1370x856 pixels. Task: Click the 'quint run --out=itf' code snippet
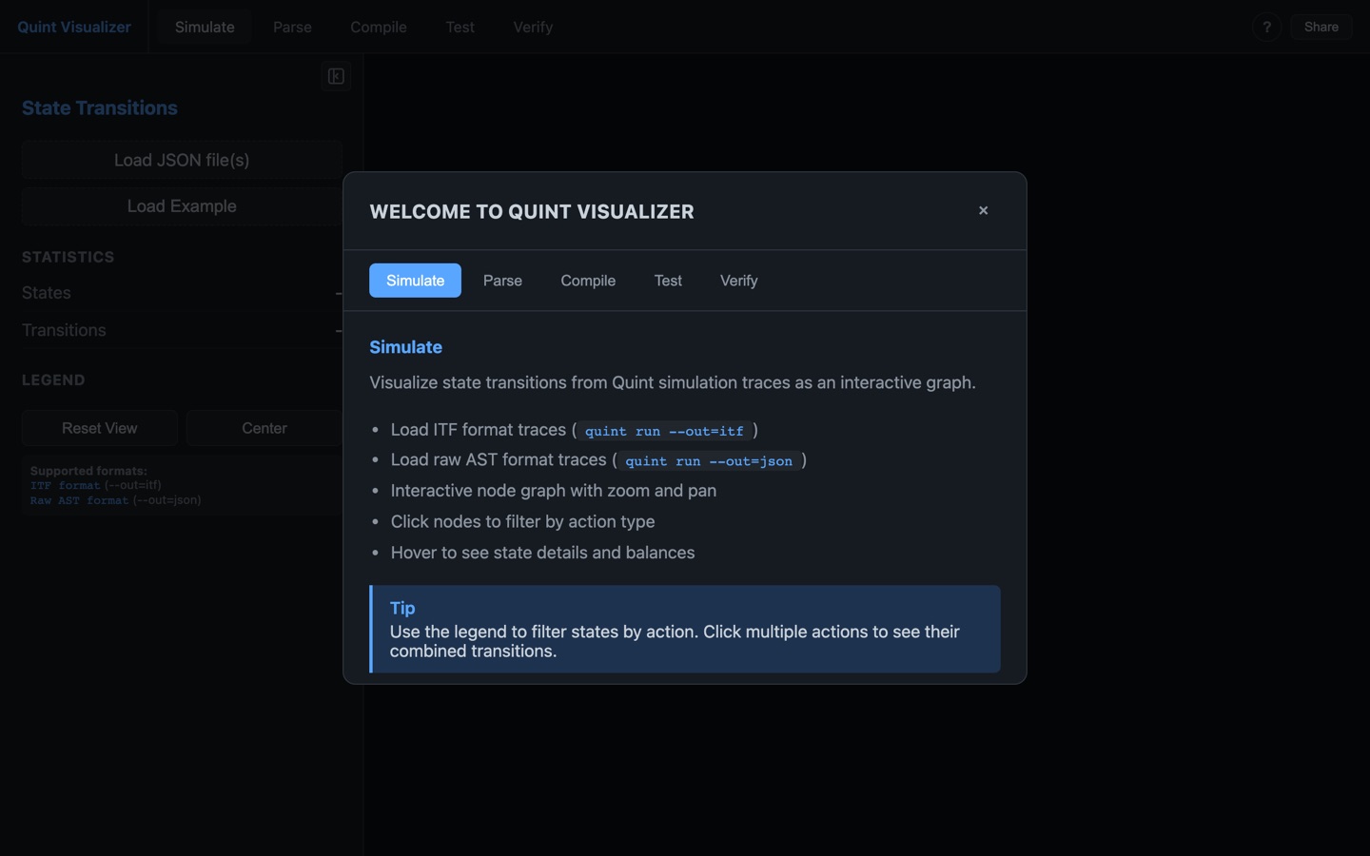[664, 431]
